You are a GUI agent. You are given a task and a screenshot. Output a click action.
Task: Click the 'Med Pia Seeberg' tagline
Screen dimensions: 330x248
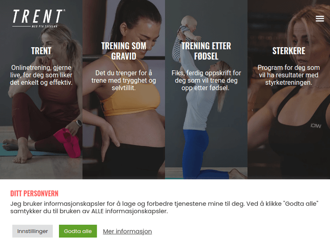point(44,26)
